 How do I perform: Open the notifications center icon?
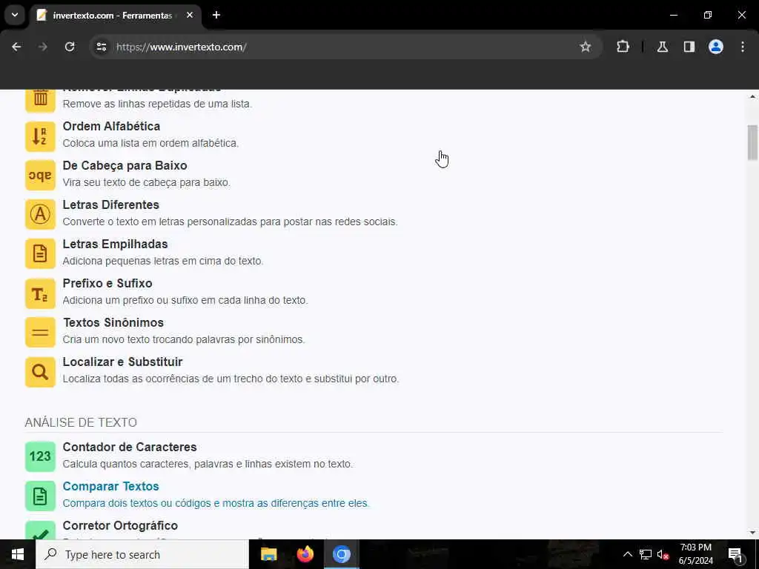tap(735, 554)
